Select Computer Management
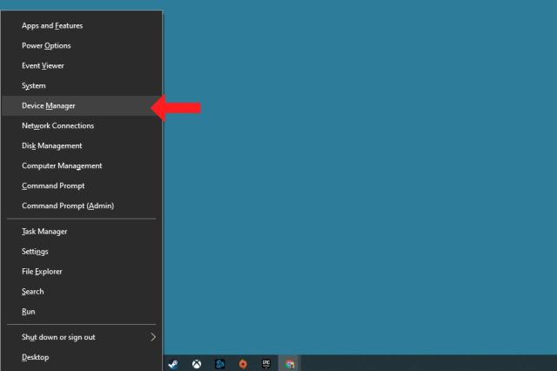The image size is (557, 371). [82, 165]
